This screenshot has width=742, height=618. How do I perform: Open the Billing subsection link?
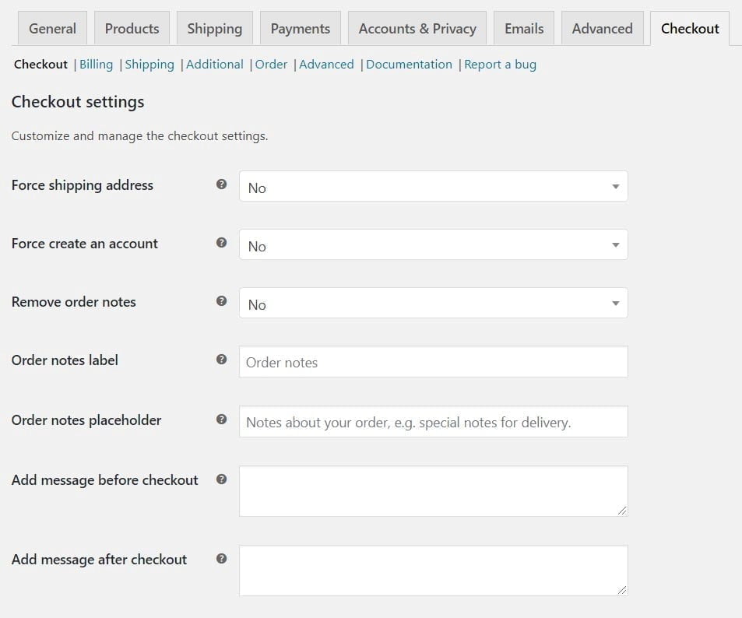(x=96, y=65)
